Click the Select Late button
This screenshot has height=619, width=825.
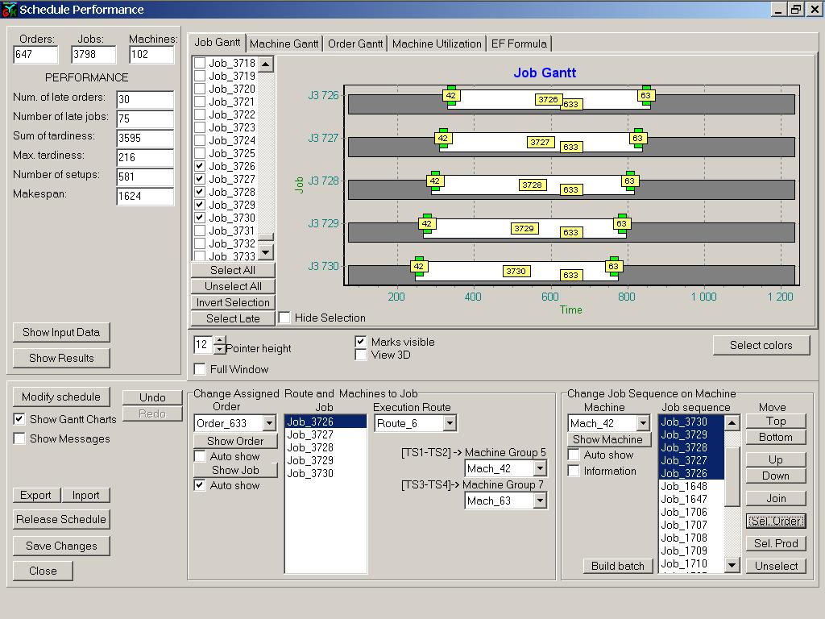(233, 318)
